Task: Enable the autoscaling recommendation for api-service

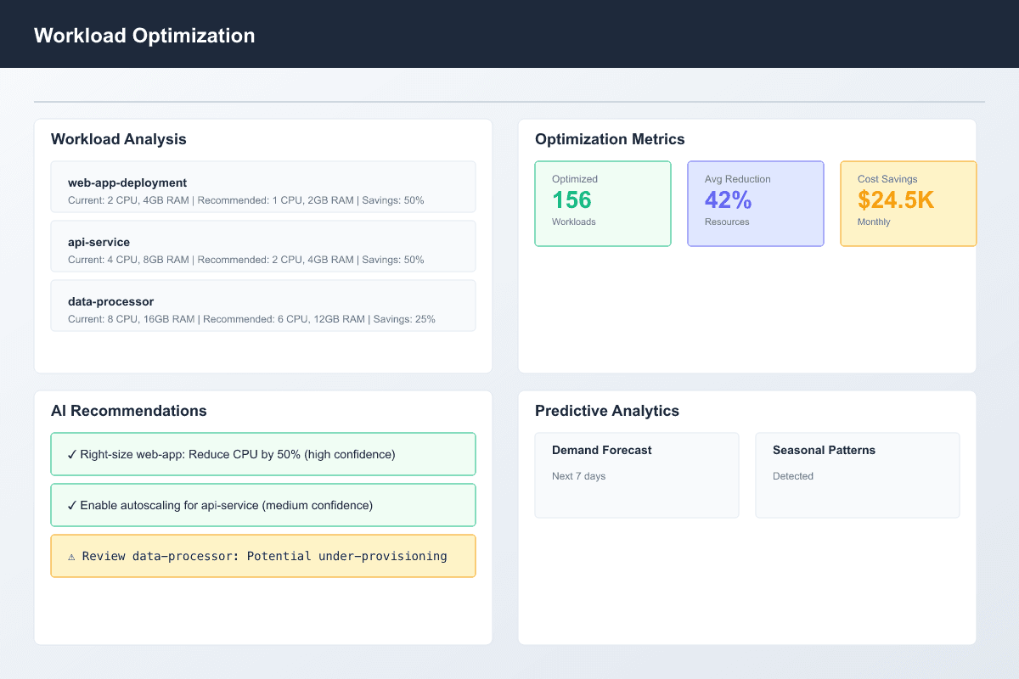Action: tap(263, 505)
